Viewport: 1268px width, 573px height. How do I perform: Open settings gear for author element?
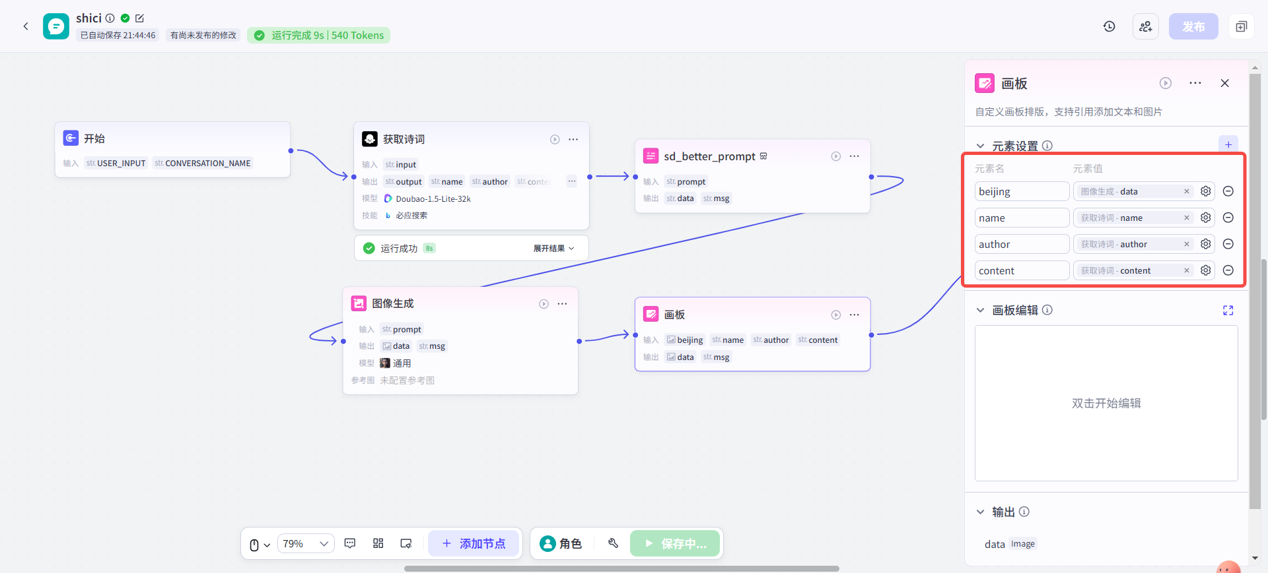tap(1206, 244)
